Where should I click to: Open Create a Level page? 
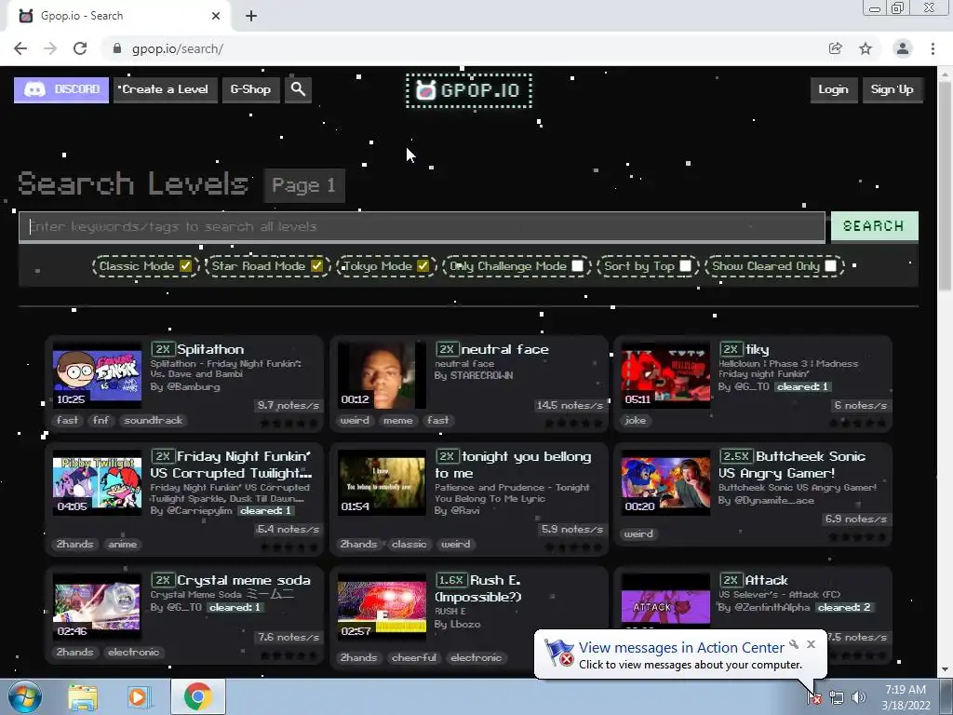point(165,89)
